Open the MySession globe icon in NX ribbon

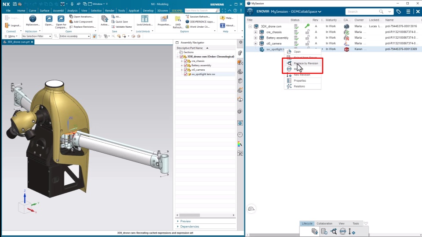[33, 18]
